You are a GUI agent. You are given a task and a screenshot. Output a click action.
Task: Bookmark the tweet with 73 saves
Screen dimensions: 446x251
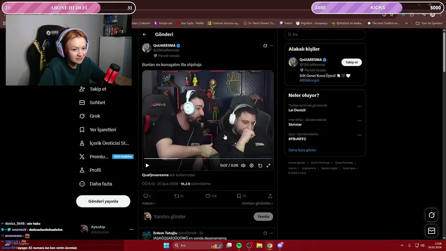241,196
